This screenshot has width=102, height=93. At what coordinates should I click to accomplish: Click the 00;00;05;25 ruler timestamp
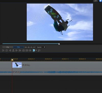pyautogui.click(x=31, y=59)
